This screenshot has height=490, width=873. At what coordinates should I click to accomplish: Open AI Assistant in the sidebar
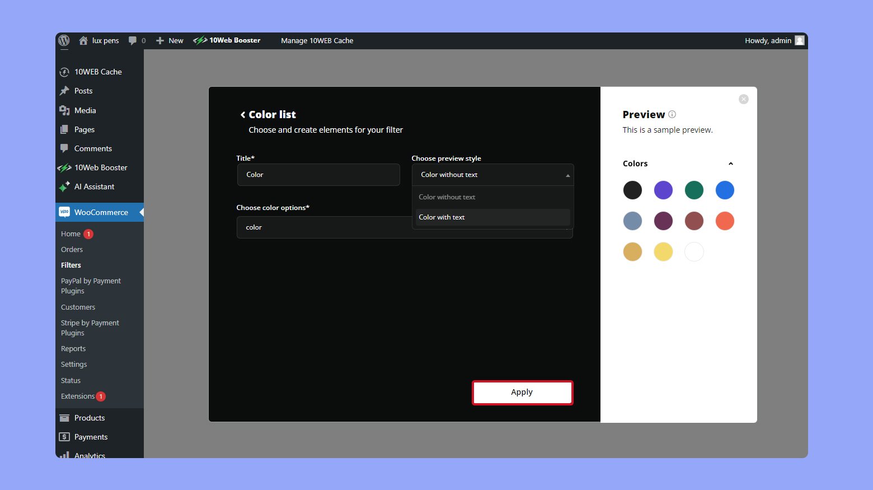click(94, 186)
